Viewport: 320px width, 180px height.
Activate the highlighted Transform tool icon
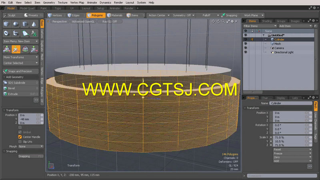point(16,49)
